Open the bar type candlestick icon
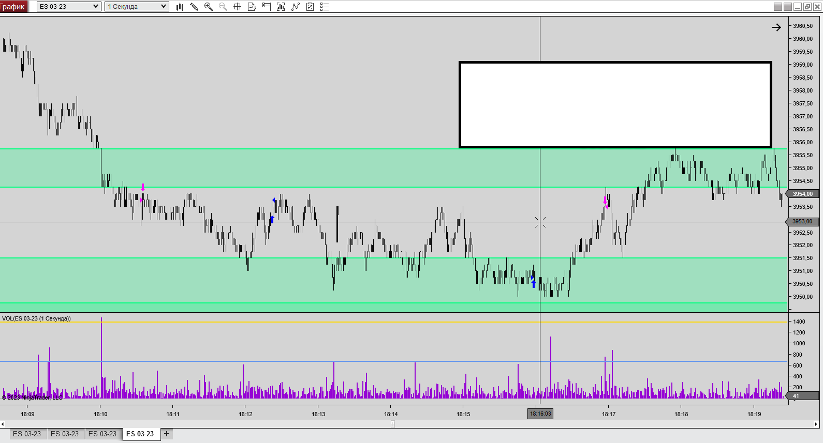Image resolution: width=823 pixels, height=443 pixels. [x=180, y=7]
